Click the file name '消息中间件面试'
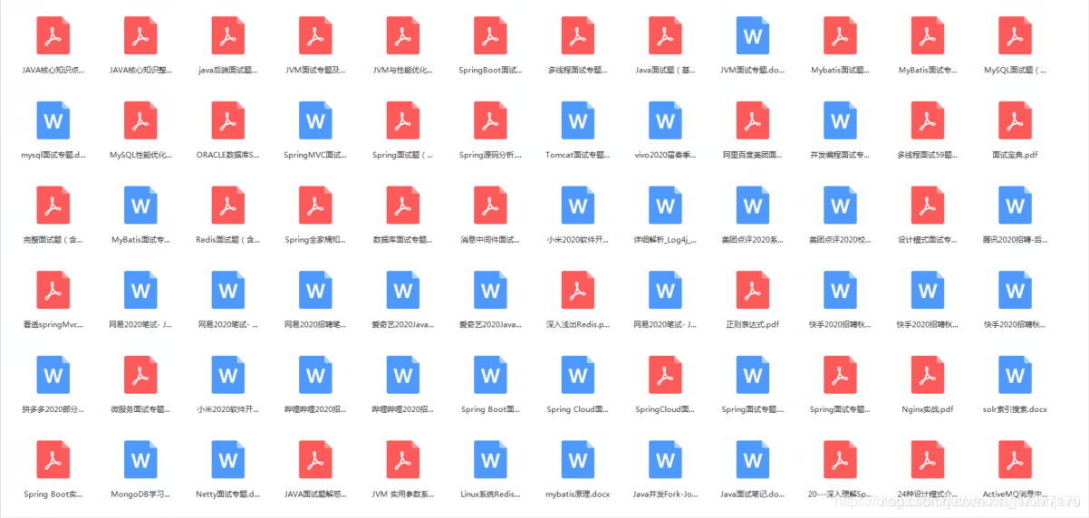Screen dimensions: 1089x518 point(490,239)
